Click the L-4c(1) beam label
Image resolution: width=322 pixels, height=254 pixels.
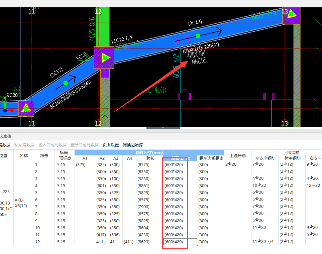[x=157, y=90]
